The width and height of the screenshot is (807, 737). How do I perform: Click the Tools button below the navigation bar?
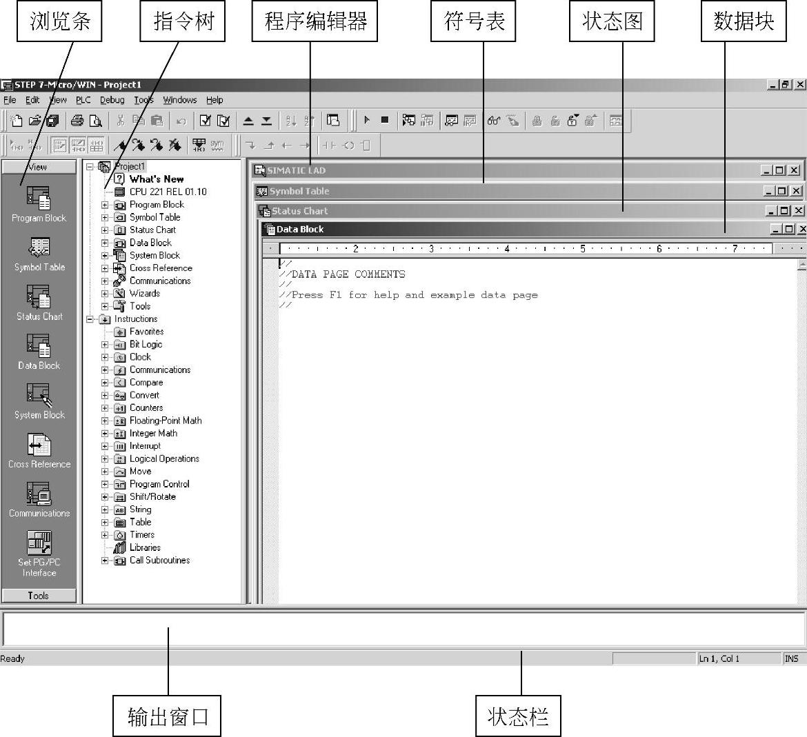pyautogui.click(x=39, y=596)
